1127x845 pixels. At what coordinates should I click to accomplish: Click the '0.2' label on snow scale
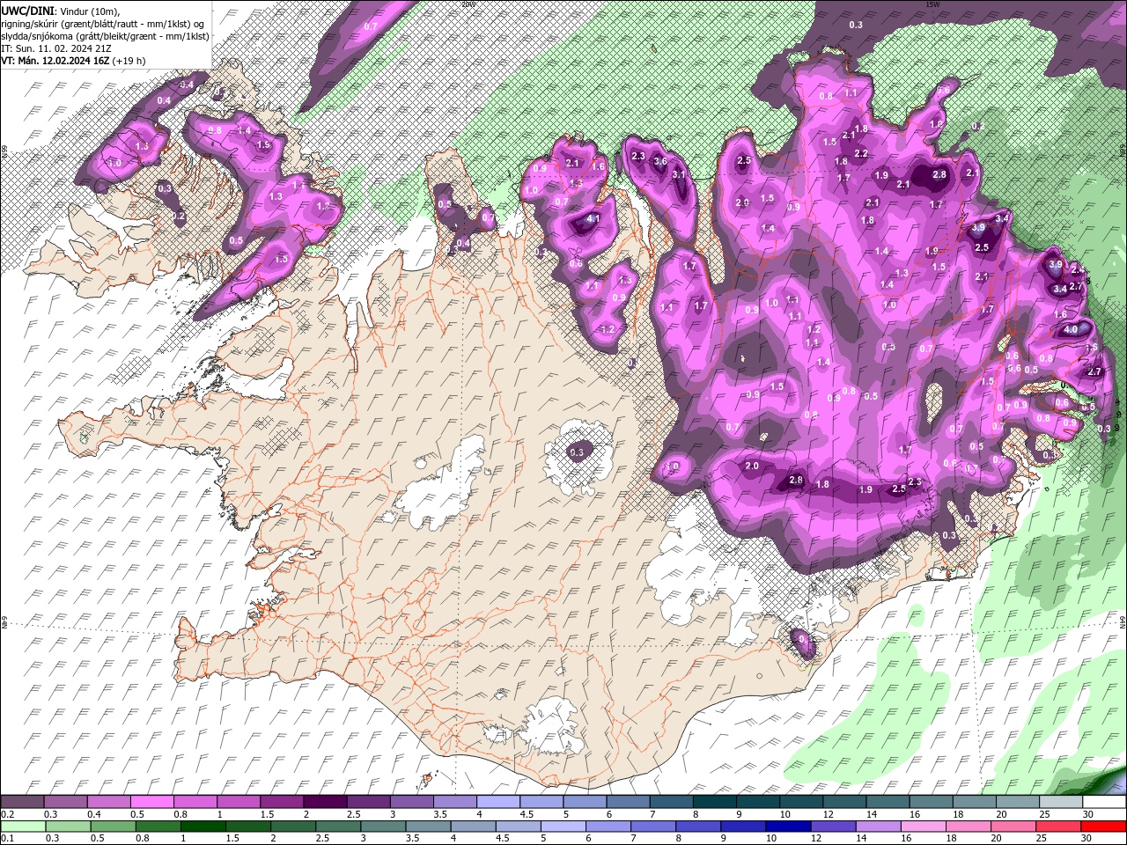7,814
